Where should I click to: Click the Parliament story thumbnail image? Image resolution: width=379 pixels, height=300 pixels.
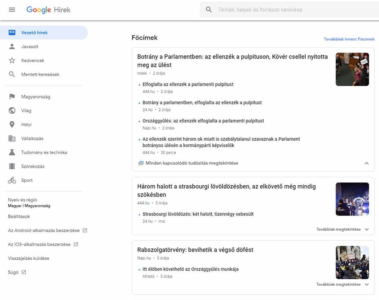[x=352, y=69]
